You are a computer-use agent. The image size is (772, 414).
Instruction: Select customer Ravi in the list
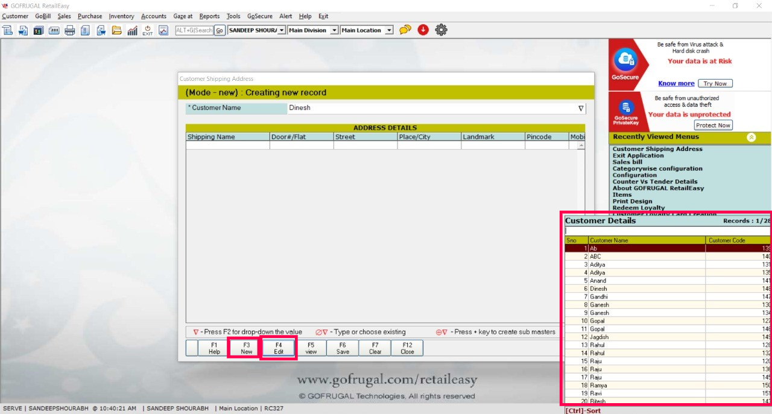point(668,393)
